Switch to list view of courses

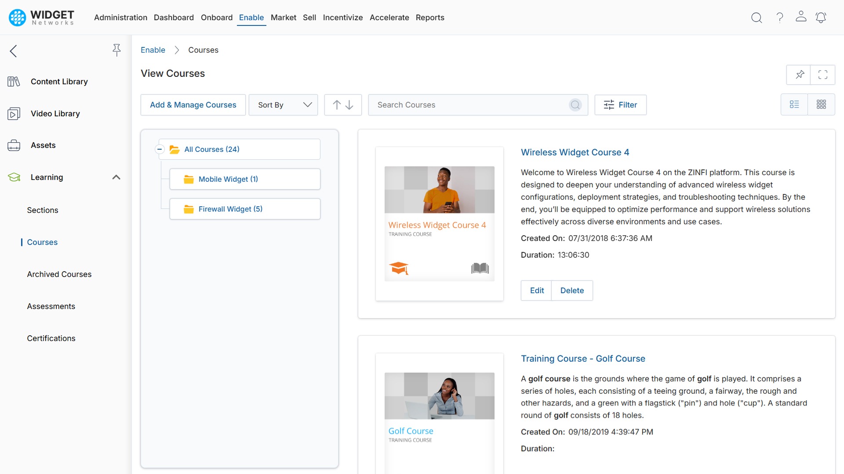click(795, 104)
